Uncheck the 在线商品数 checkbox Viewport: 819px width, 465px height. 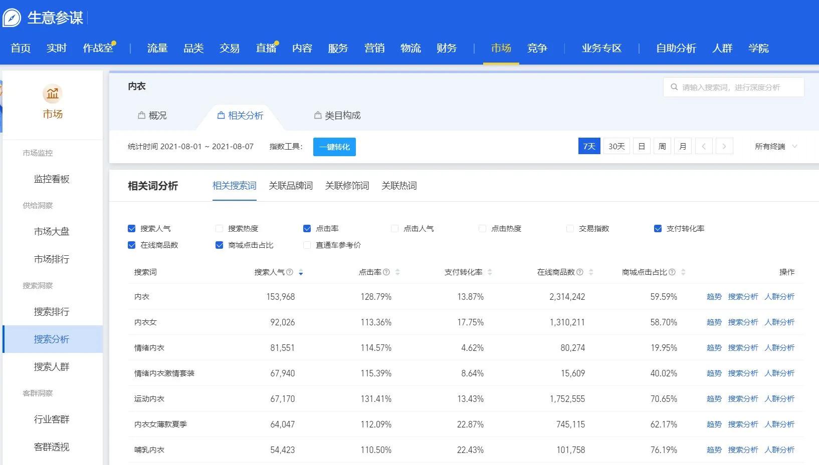132,245
